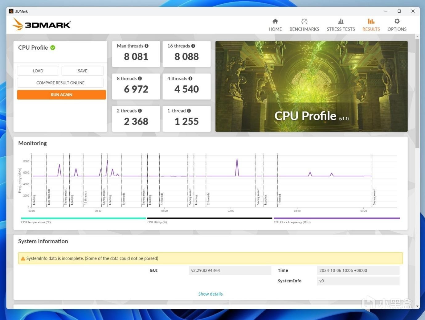425x320 pixels.
Task: Click the SystemInfo data is incomplete warning
Action: (x=210, y=258)
